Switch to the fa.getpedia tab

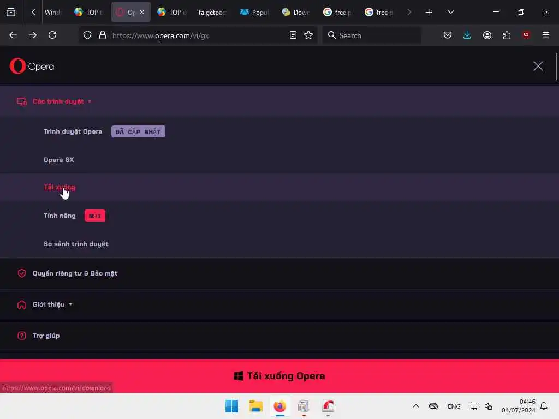(212, 12)
